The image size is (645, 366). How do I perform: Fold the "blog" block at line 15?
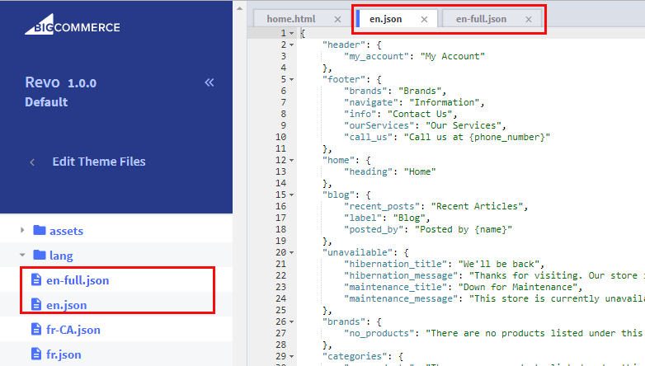(x=292, y=195)
